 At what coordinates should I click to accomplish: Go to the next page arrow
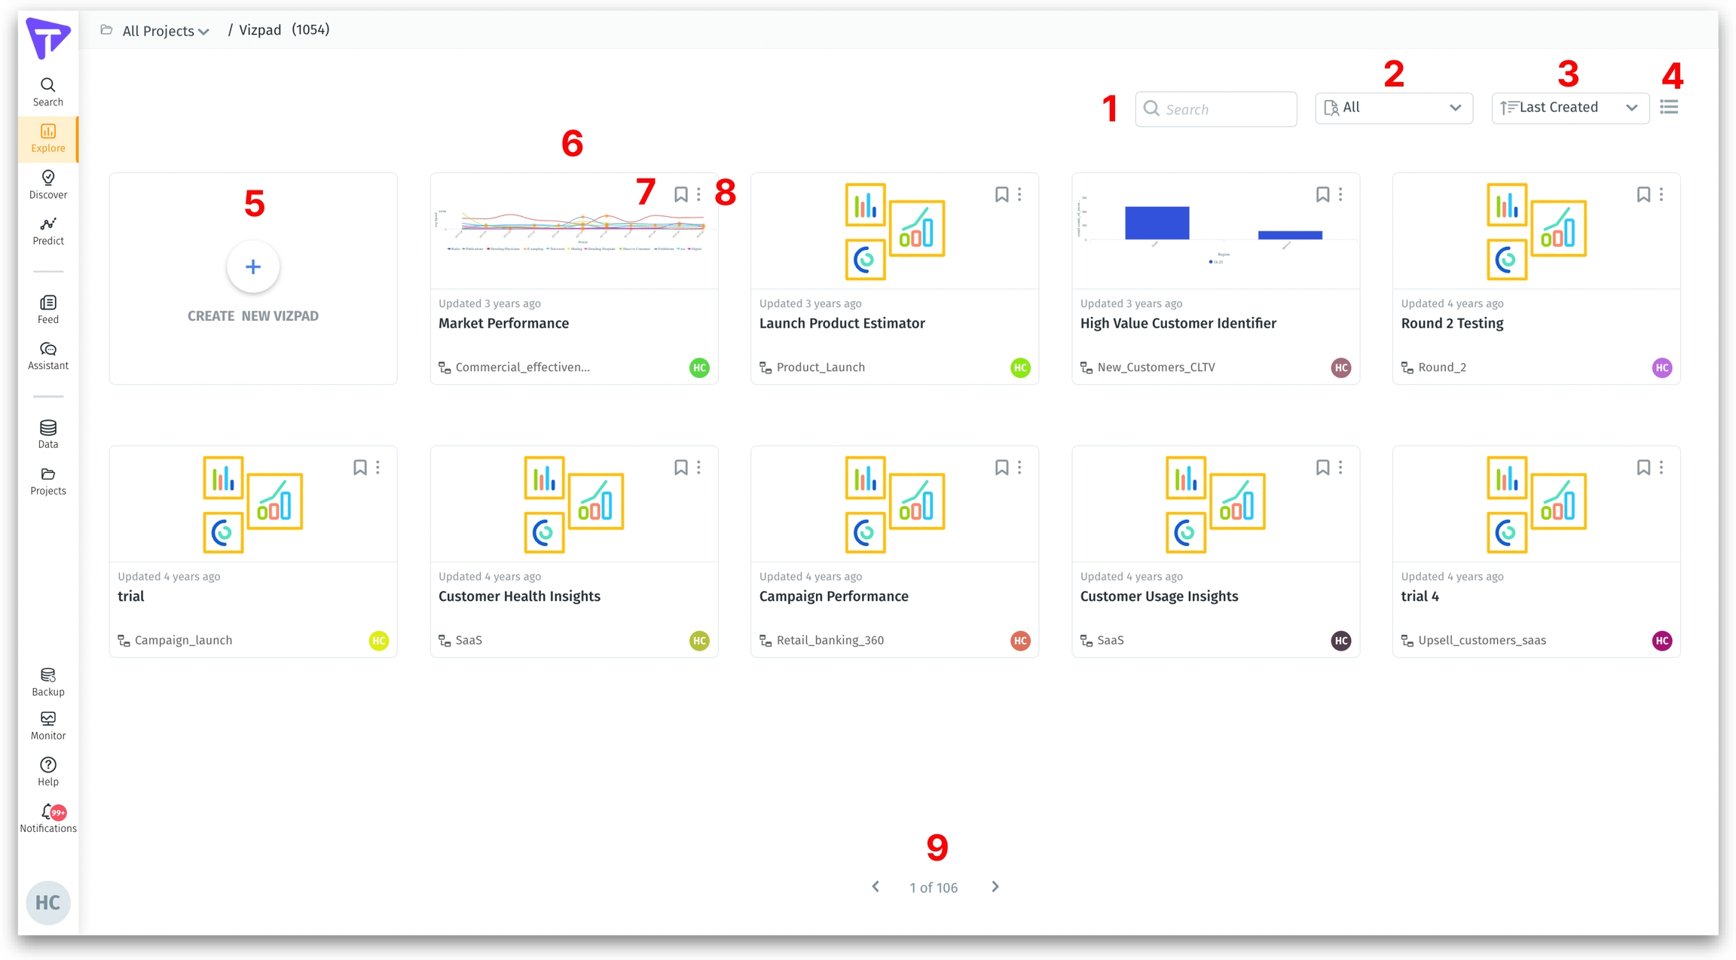995,887
